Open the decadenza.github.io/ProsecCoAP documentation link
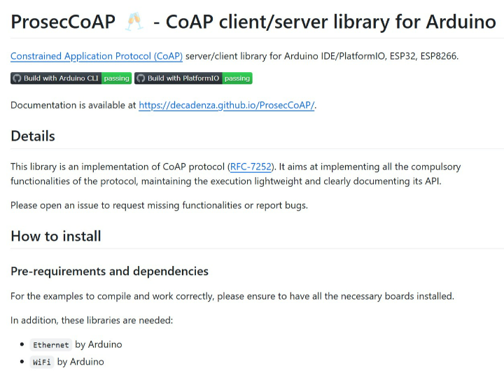Viewport: 504px width, 378px height. pos(227,105)
